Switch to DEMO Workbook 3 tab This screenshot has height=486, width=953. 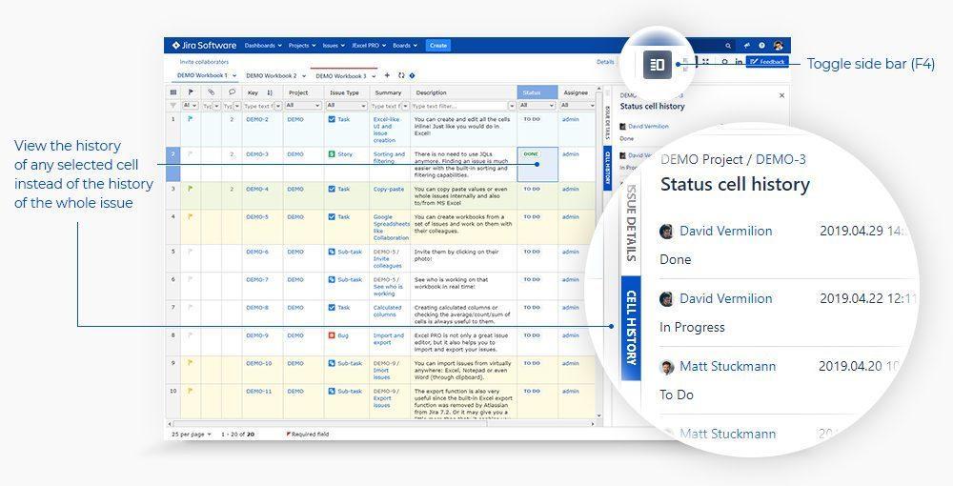(341, 76)
